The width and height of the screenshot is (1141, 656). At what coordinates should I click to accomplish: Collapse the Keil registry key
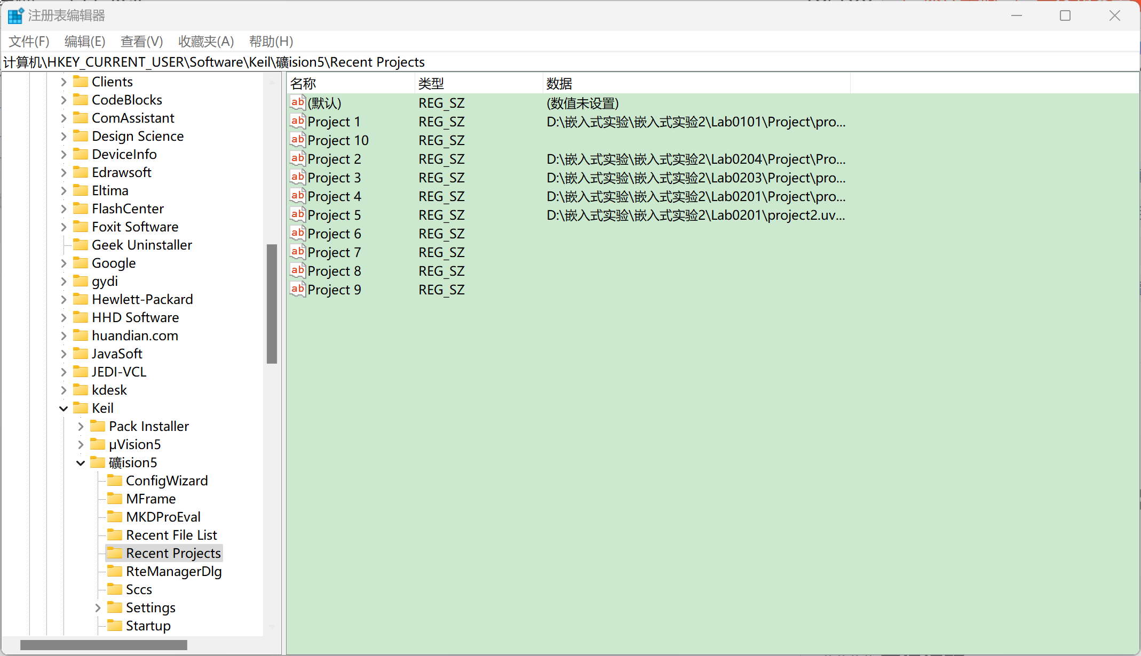click(64, 409)
